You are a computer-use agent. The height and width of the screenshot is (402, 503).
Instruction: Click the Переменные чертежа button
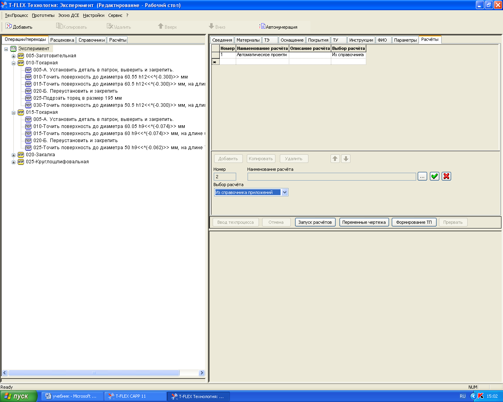[364, 222]
